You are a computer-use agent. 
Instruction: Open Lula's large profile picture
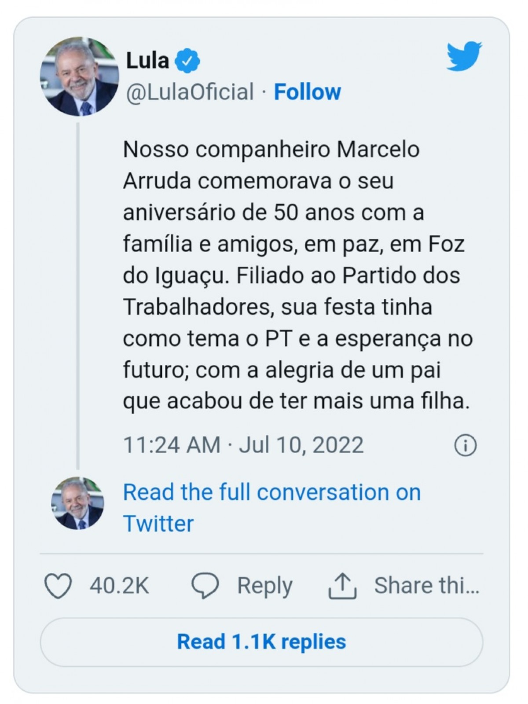[x=79, y=76]
